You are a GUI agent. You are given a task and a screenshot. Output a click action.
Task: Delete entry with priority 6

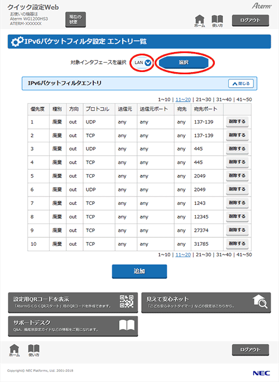tap(237, 189)
